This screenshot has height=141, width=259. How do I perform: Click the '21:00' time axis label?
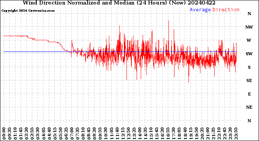click(208, 133)
